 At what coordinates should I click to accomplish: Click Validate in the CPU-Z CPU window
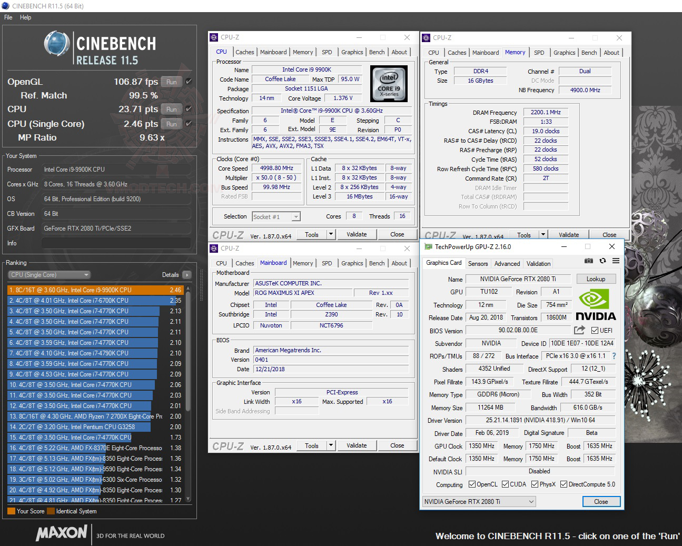point(357,234)
